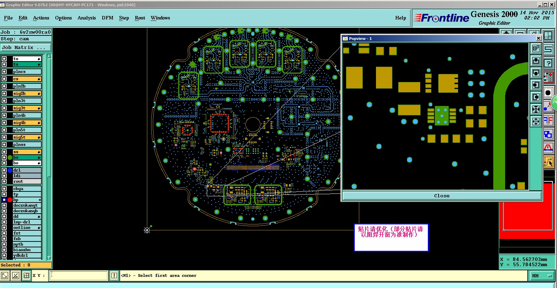Viewport: 557px width, 288px height.
Task: Open the Rout menu
Action: click(140, 18)
